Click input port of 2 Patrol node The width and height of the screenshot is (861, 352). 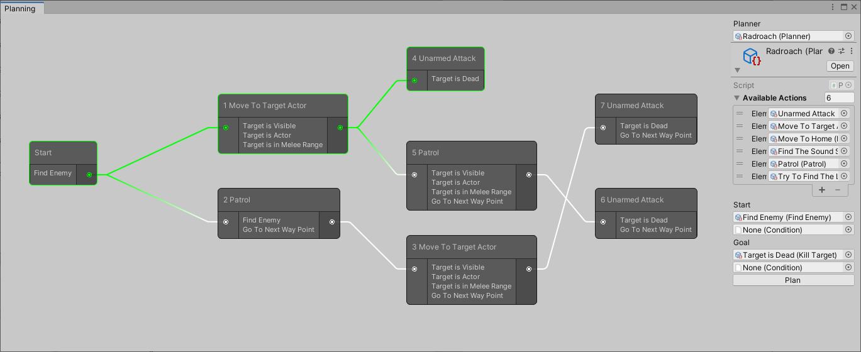(x=226, y=222)
